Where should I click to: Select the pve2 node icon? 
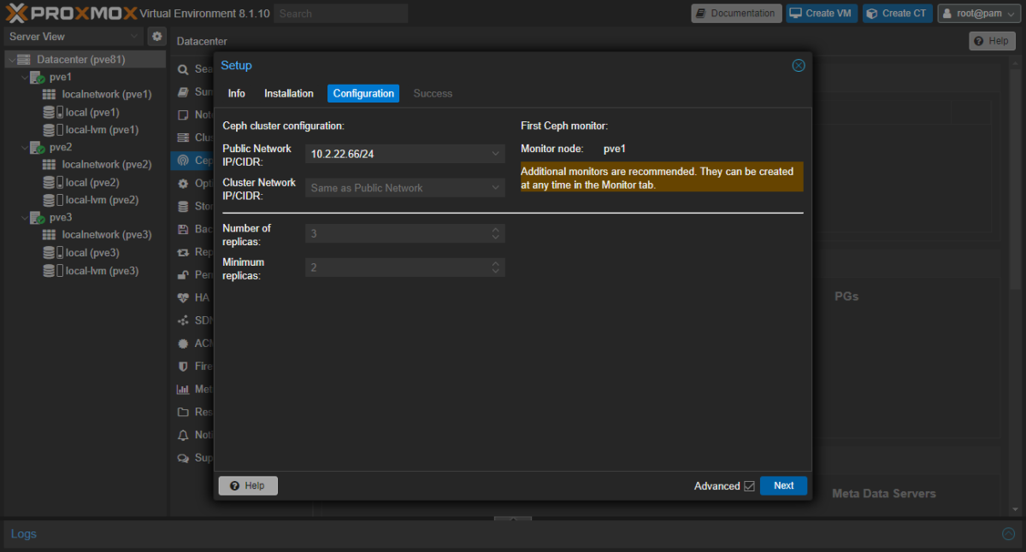pos(38,147)
